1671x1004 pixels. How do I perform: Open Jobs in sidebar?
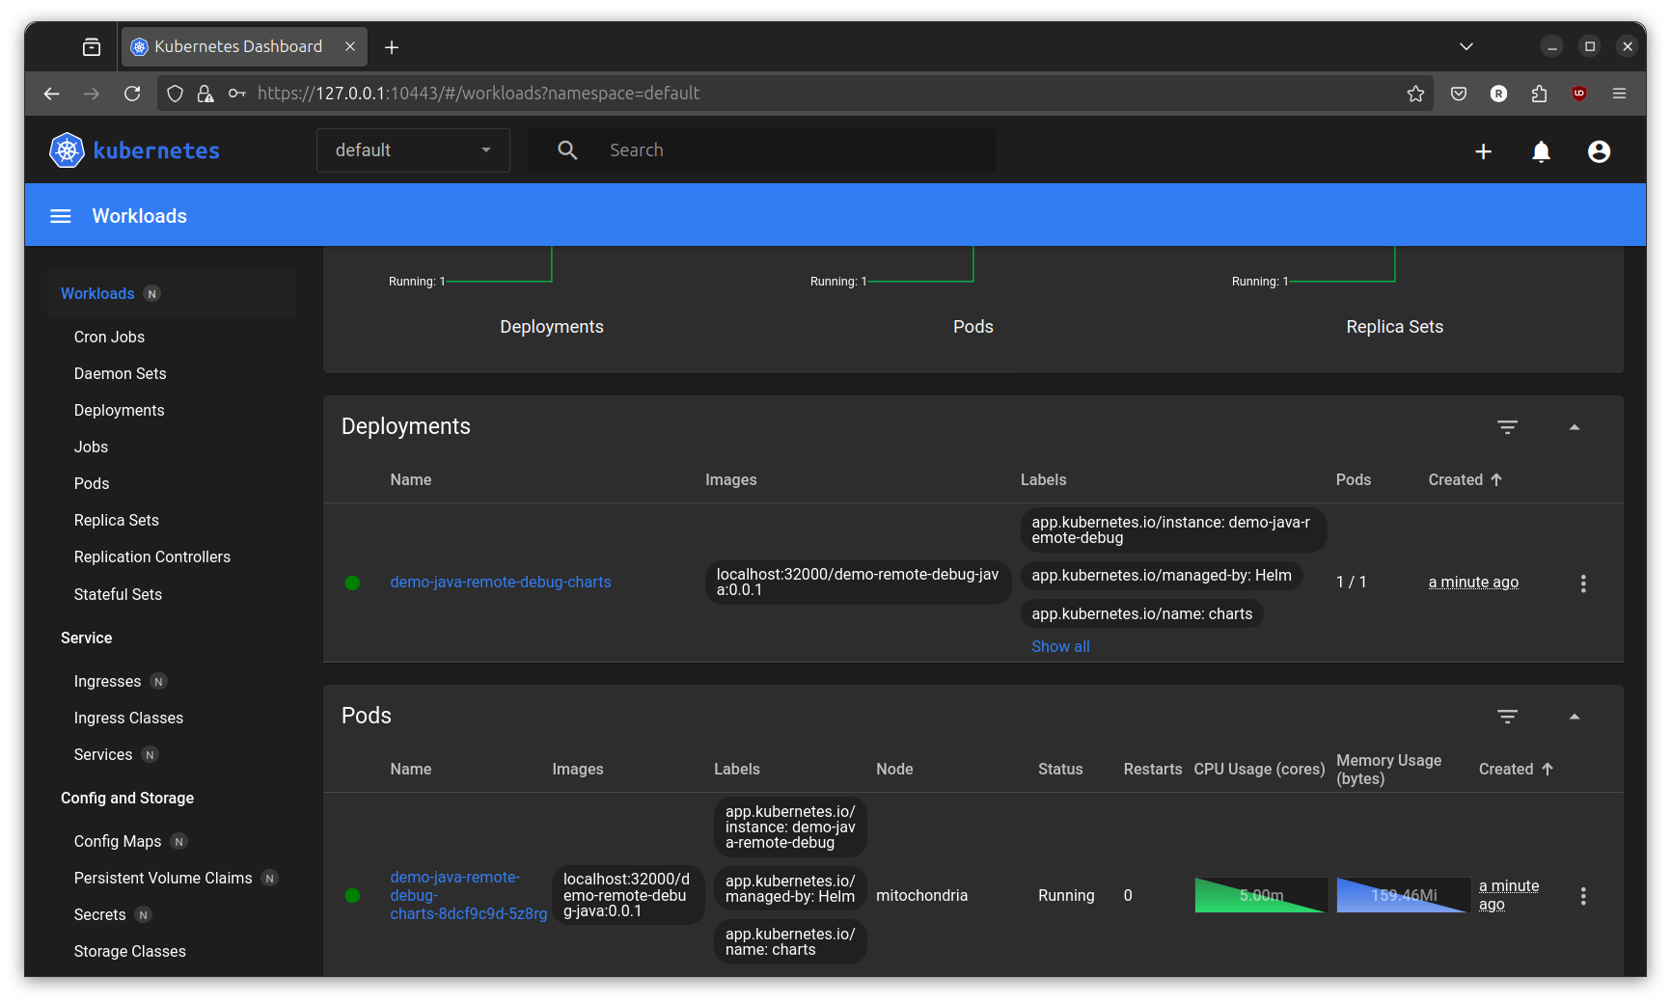pyautogui.click(x=91, y=447)
